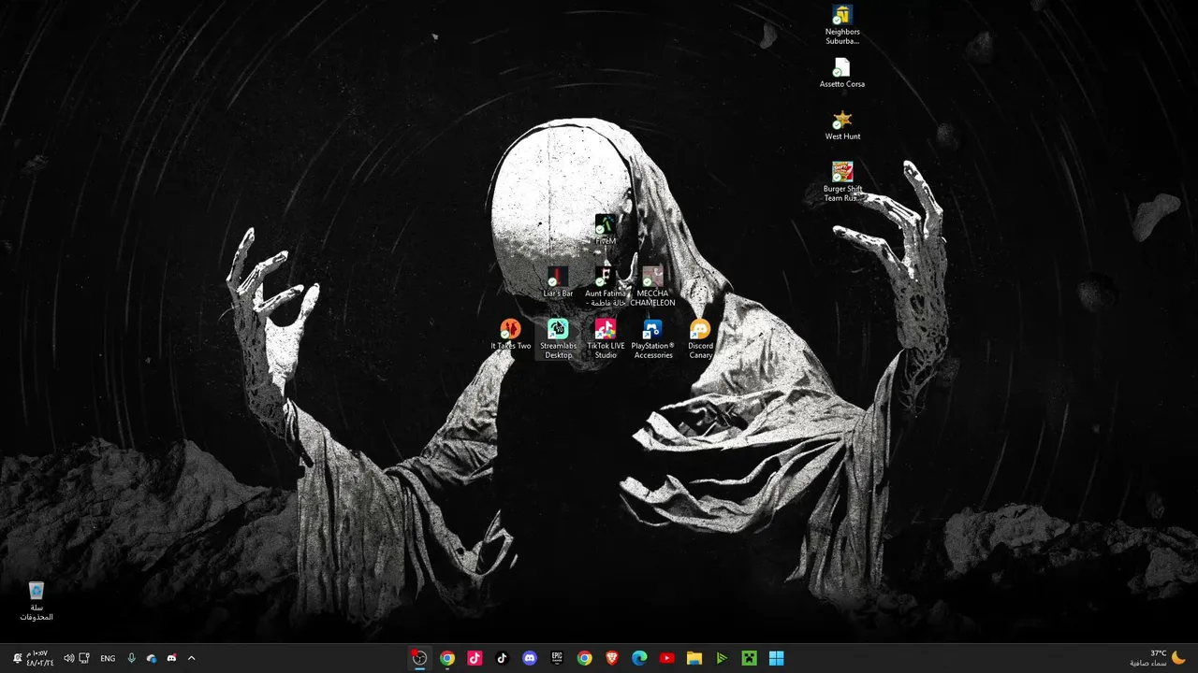Launch Microsoft Edge from the taskbar
The image size is (1198, 673).
639,658
